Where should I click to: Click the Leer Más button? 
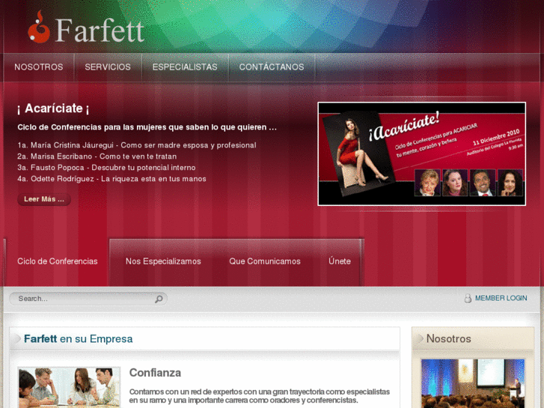point(44,199)
